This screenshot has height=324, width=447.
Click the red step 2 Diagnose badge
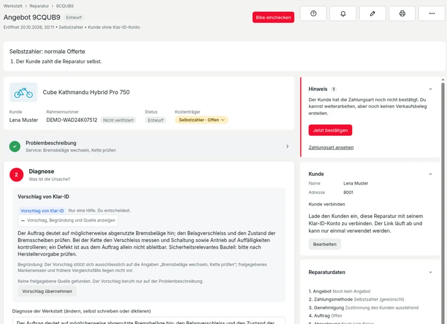click(x=16, y=175)
